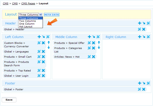Move Currency Converter block up
The height and width of the screenshot is (106, 153).
coord(49,42)
